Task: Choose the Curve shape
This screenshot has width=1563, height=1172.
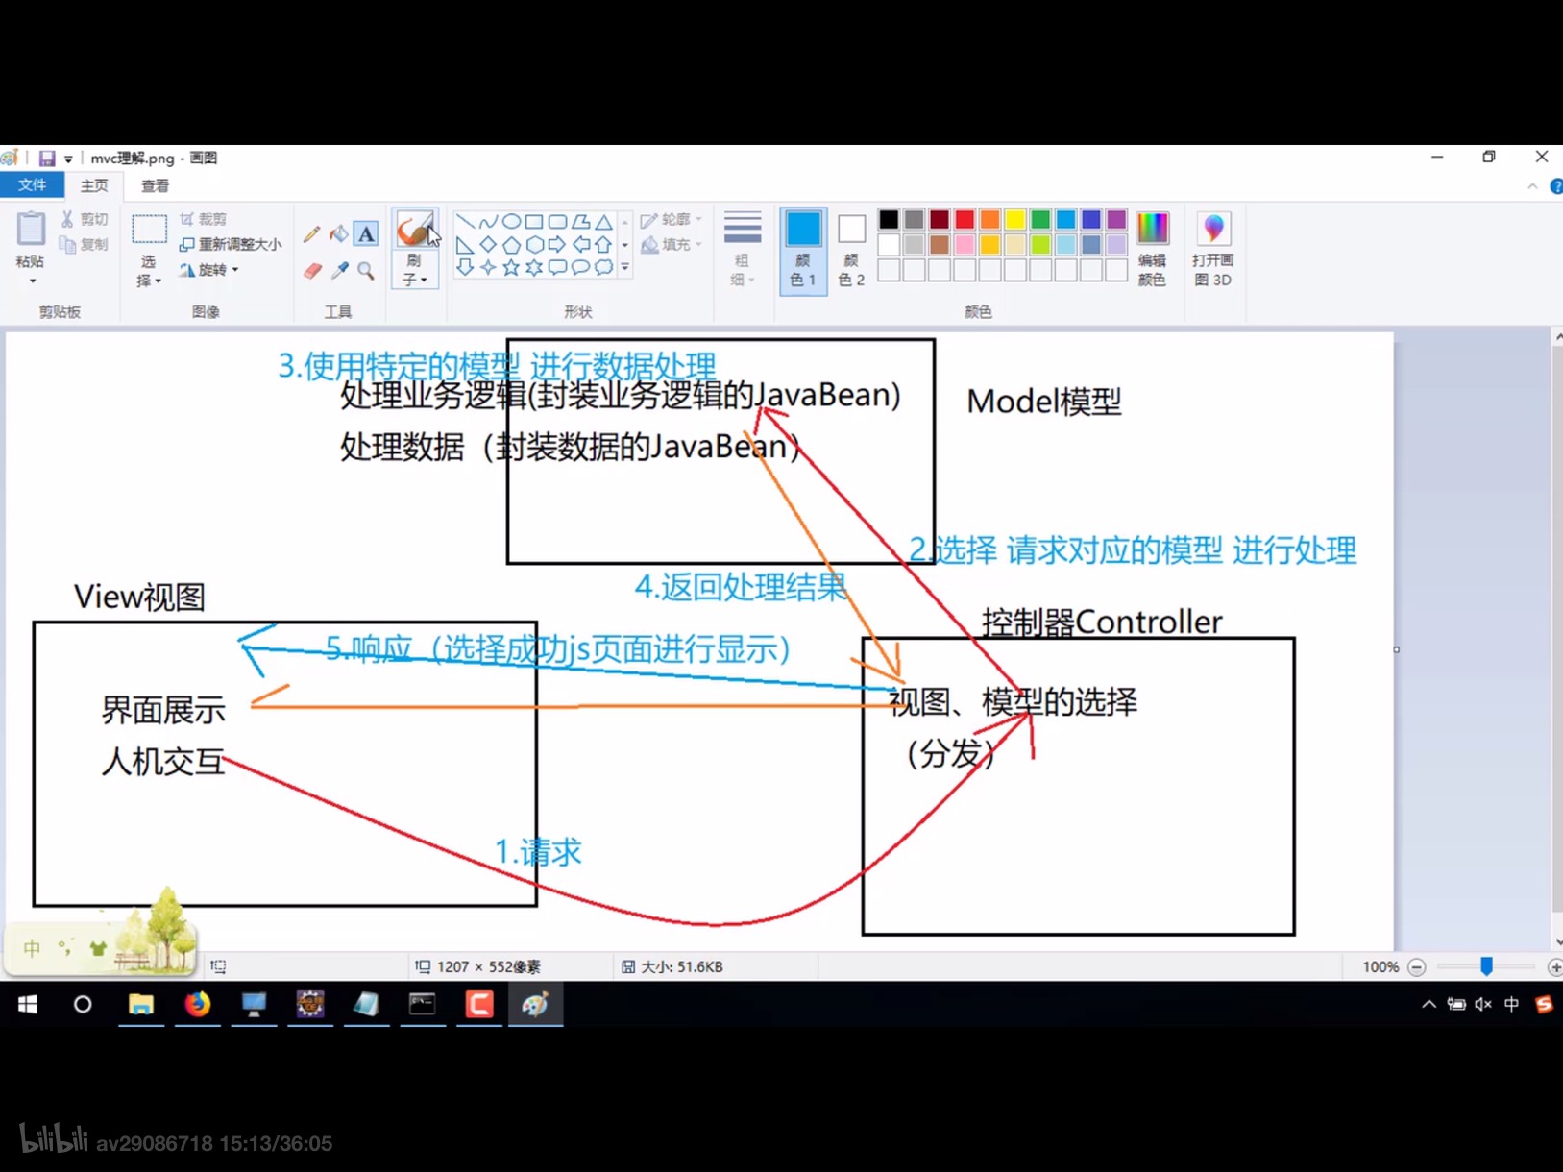Action: (x=488, y=222)
